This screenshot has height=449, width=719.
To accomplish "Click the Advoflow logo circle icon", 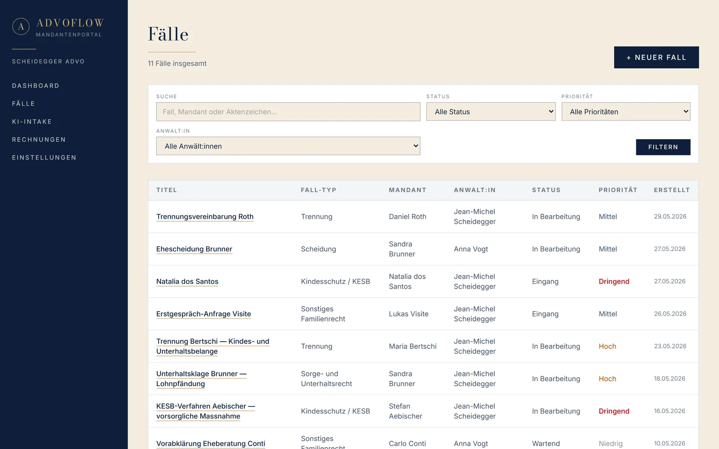I will pos(21,26).
